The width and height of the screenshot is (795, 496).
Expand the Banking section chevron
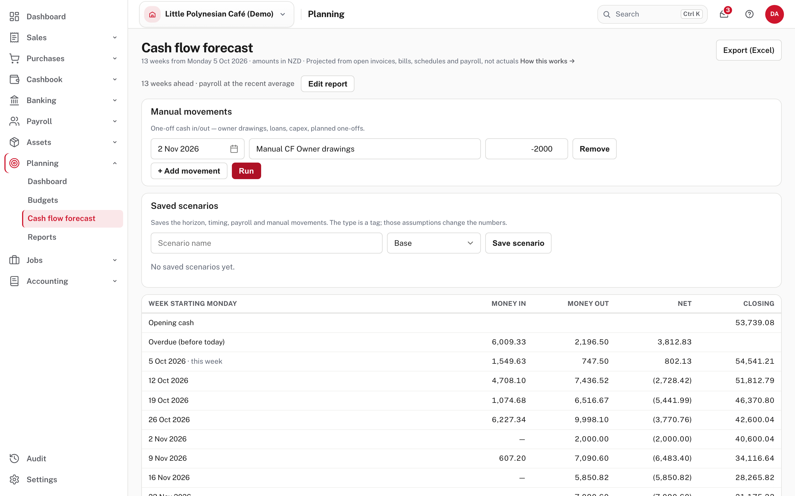coord(115,100)
